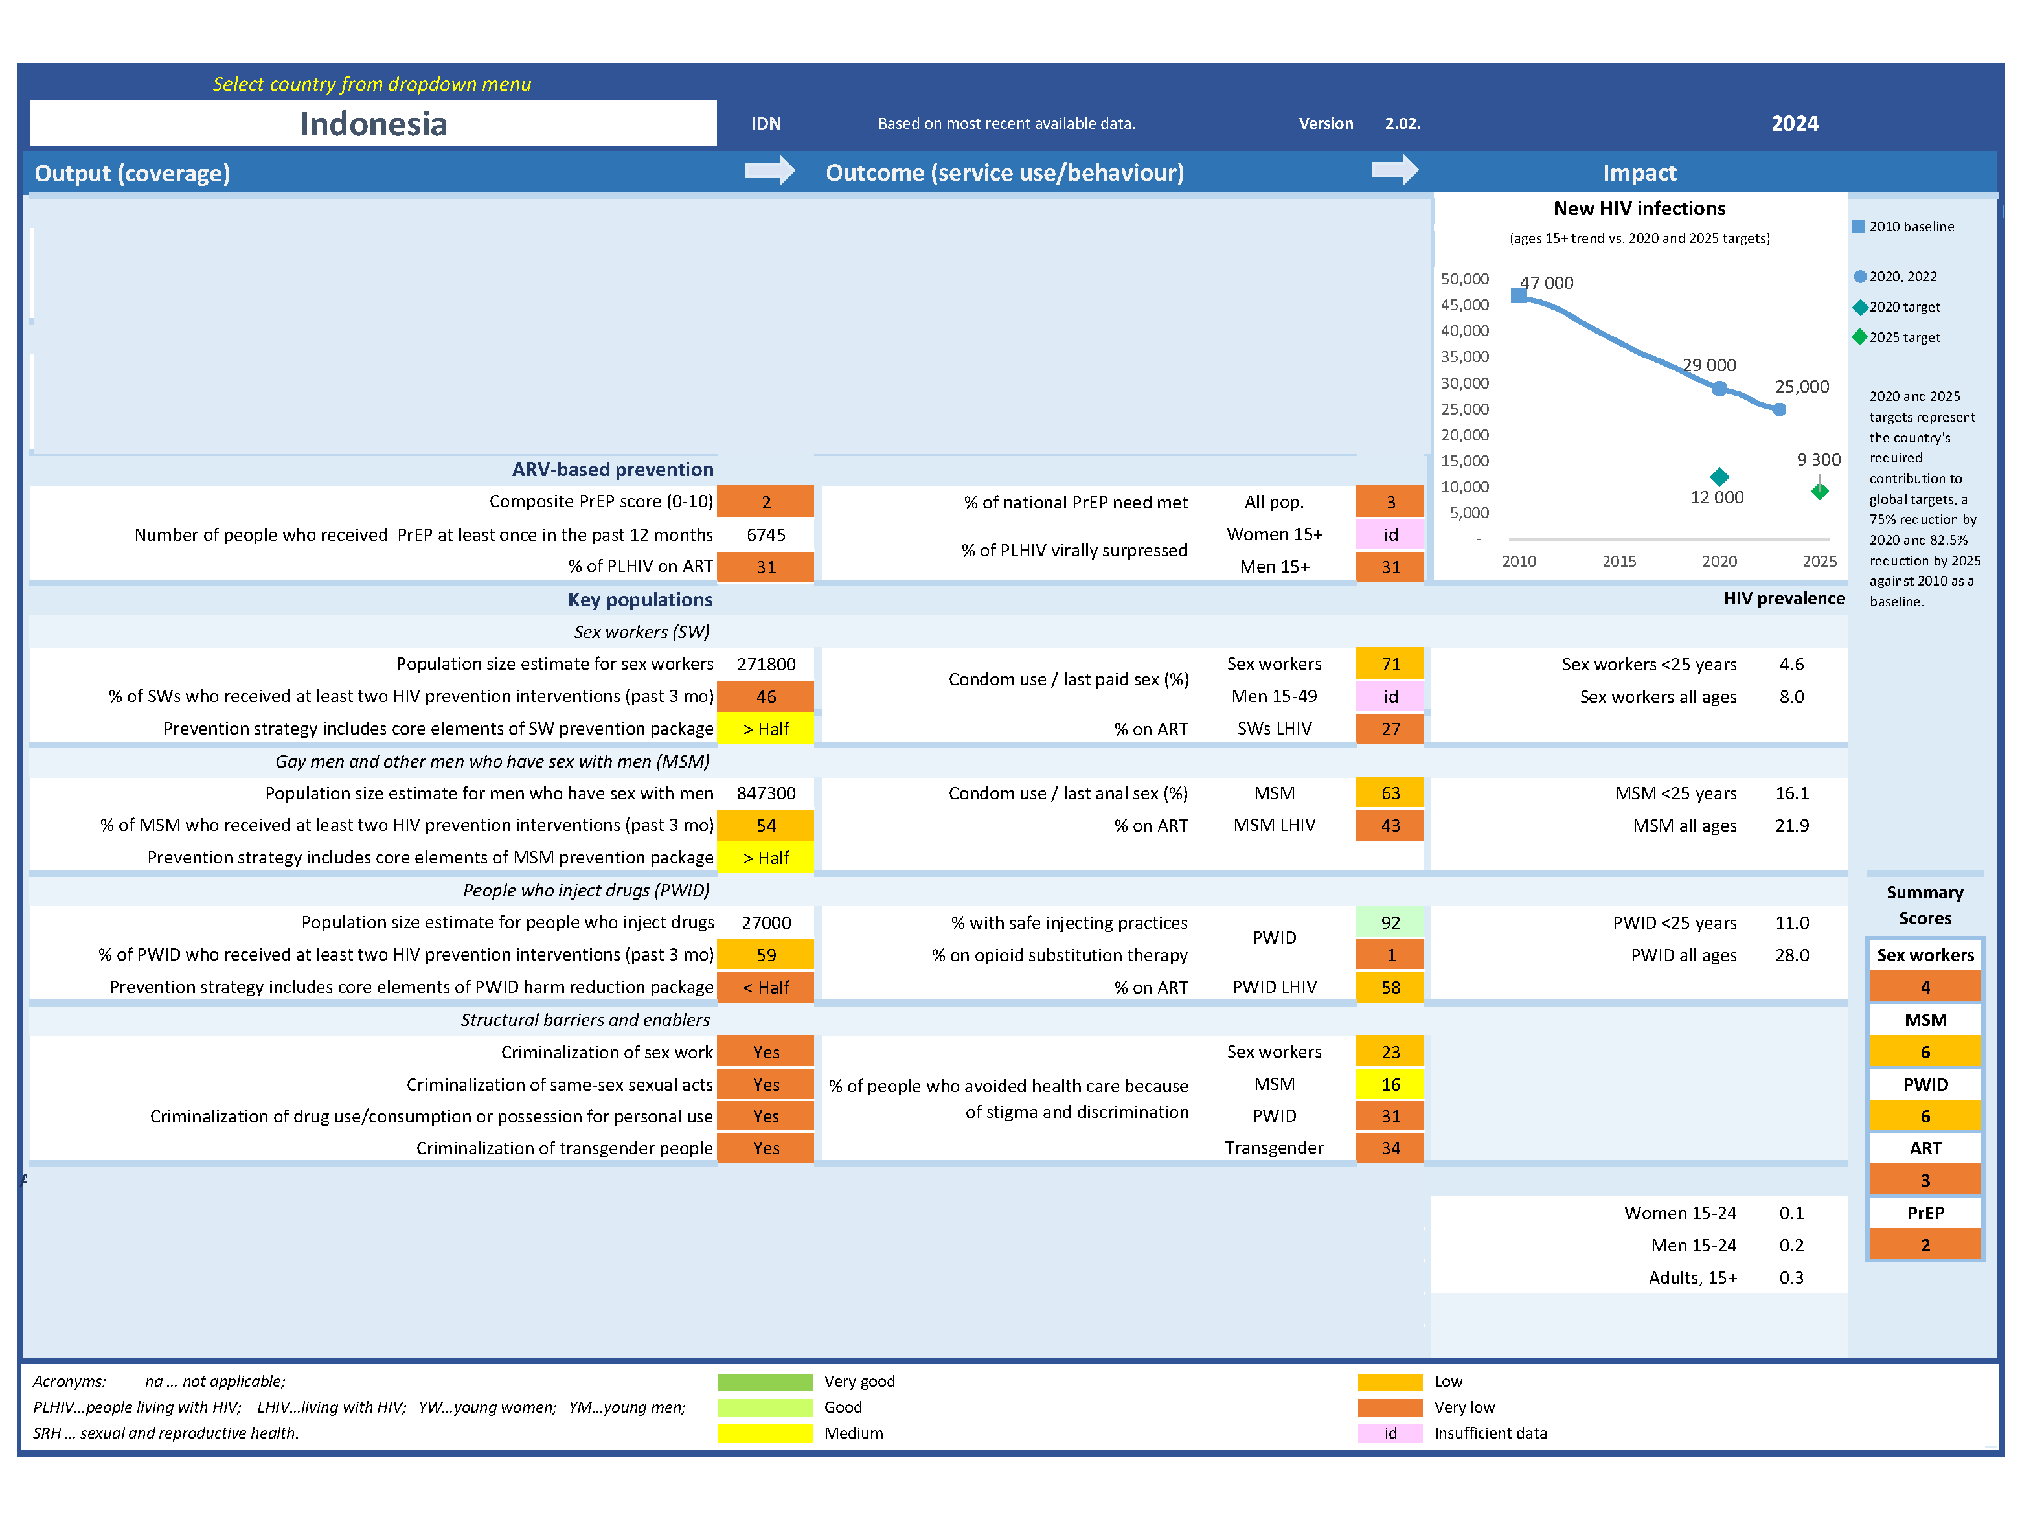Viewport: 2020px width, 1515px height.
Task: Select sex worker population estimate 271800
Action: [x=766, y=665]
